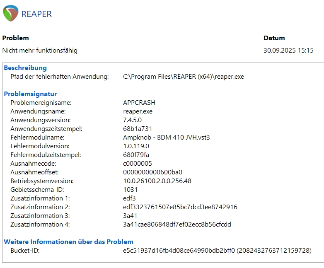Click the 'Zusatzinformation 4:' label
Screen dimensions: 324x268
pos(40,224)
